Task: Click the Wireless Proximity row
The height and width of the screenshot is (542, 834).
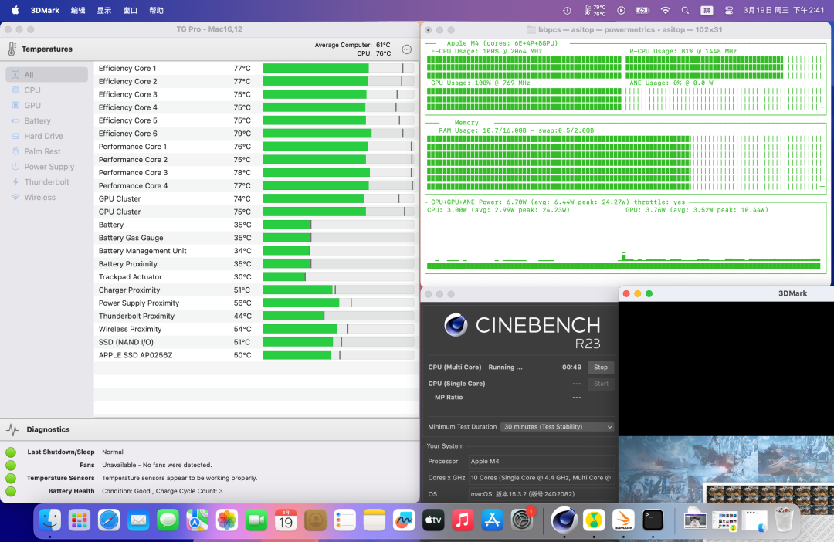Action: (x=256, y=329)
